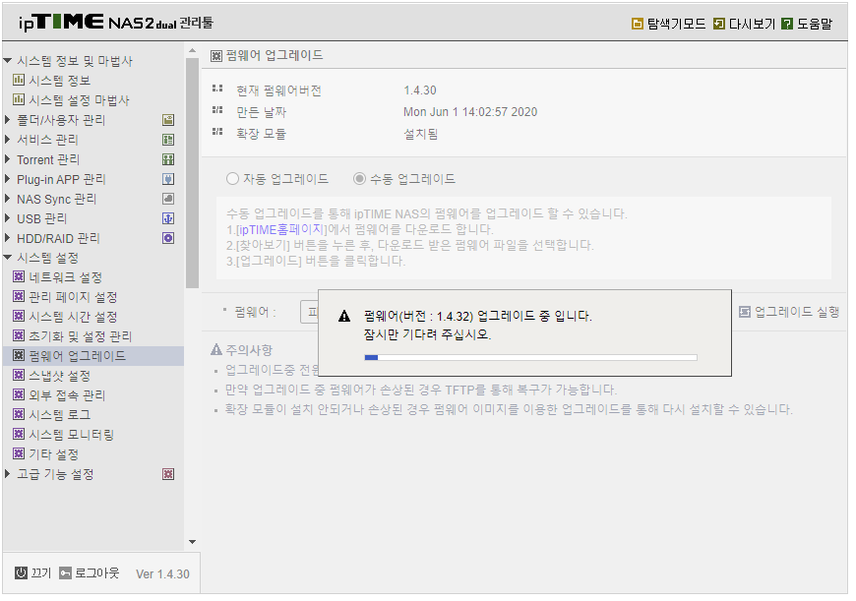Click the 펌웨어 업그레이드 header icon
Image resolution: width=856 pixels, height=601 pixels.
tap(216, 55)
